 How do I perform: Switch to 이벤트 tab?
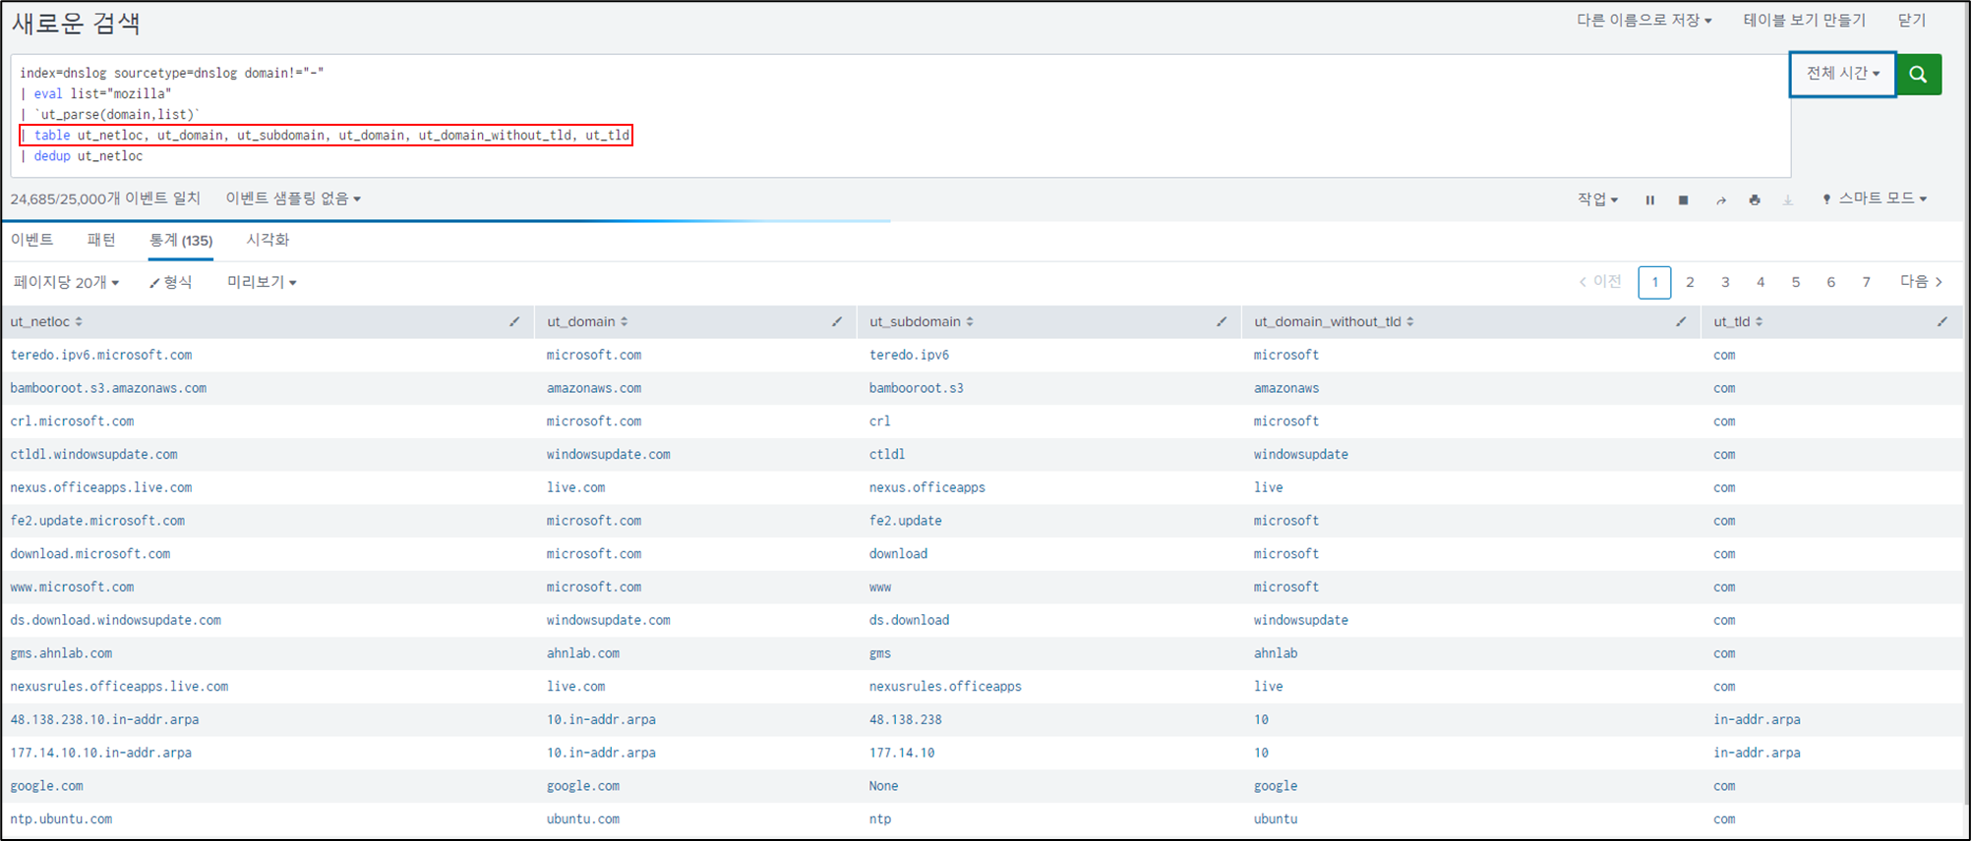(31, 240)
